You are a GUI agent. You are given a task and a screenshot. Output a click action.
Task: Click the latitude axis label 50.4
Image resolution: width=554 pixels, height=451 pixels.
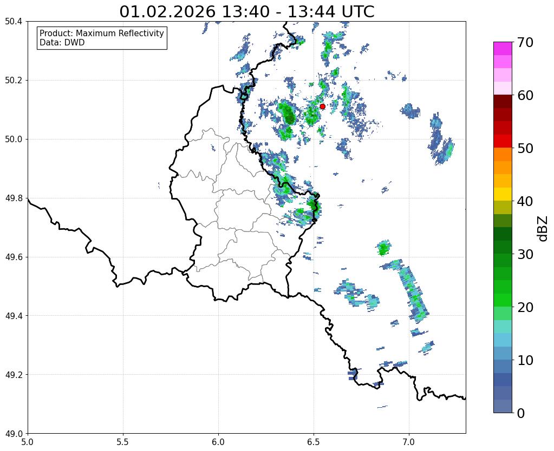(14, 22)
